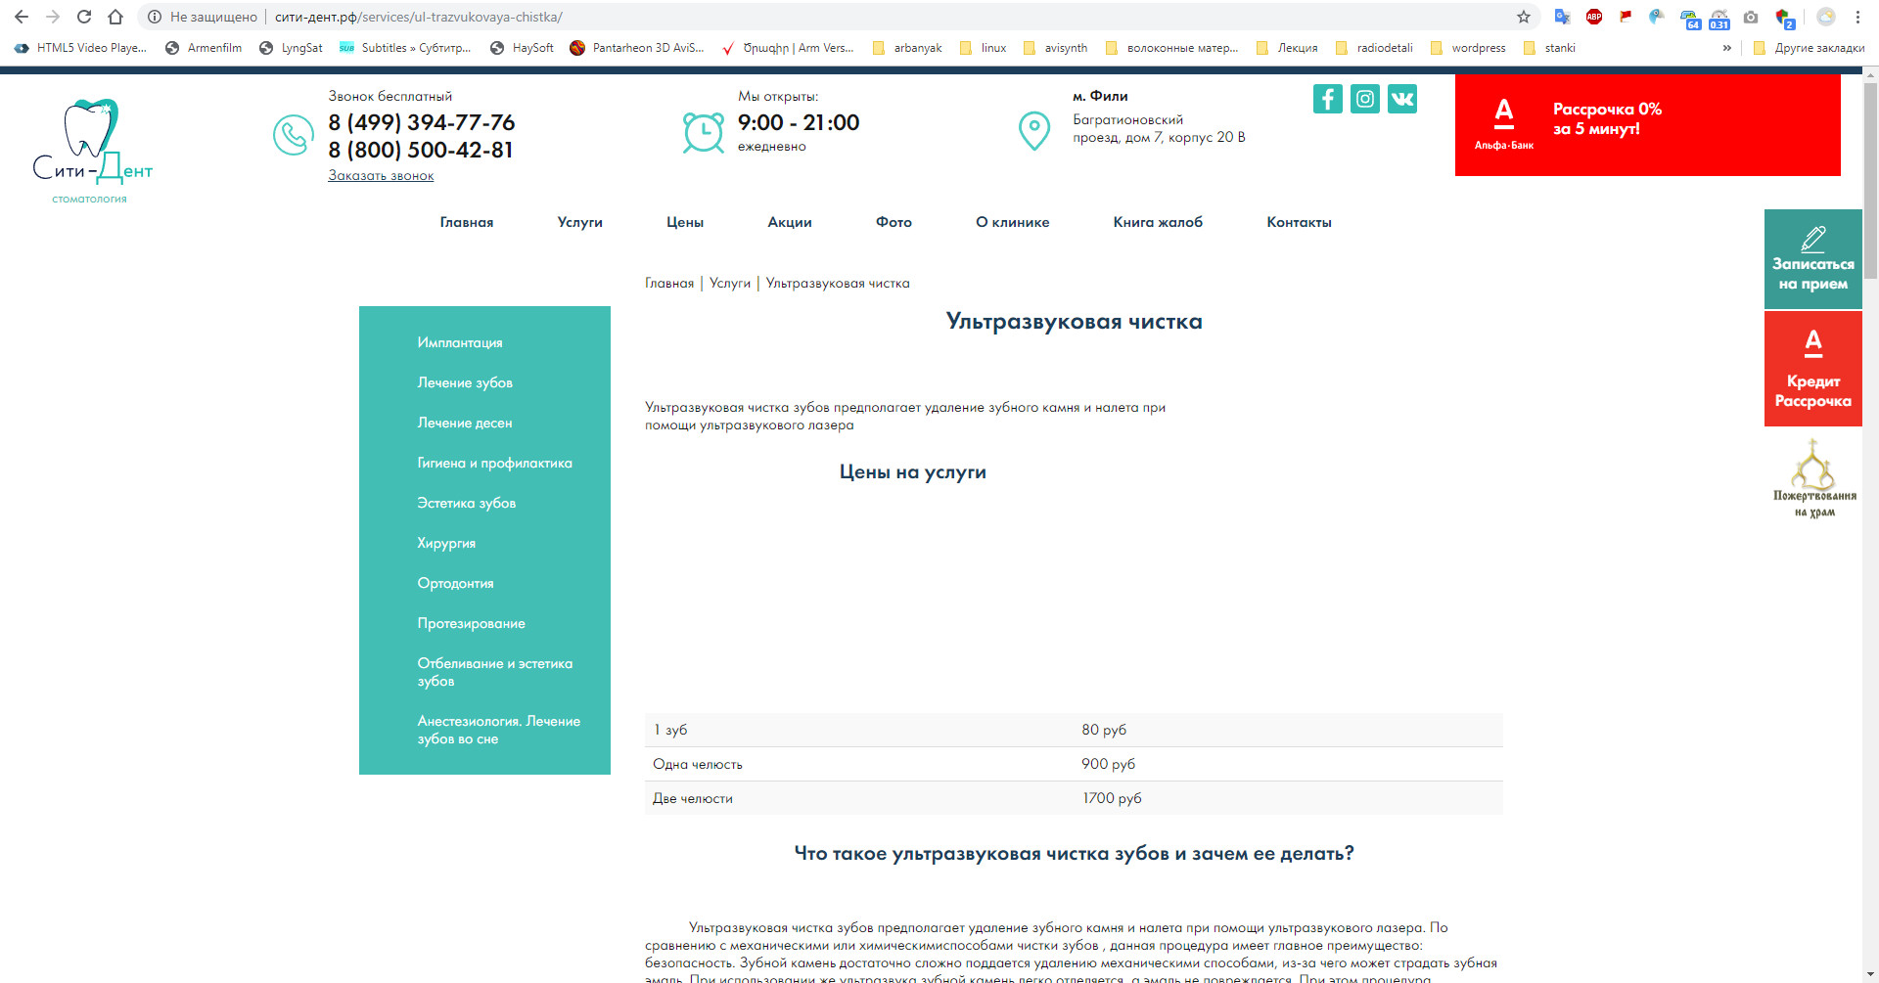Image resolution: width=1879 pixels, height=983 pixels.
Task: Click the Заказать звонок link
Action: click(381, 176)
